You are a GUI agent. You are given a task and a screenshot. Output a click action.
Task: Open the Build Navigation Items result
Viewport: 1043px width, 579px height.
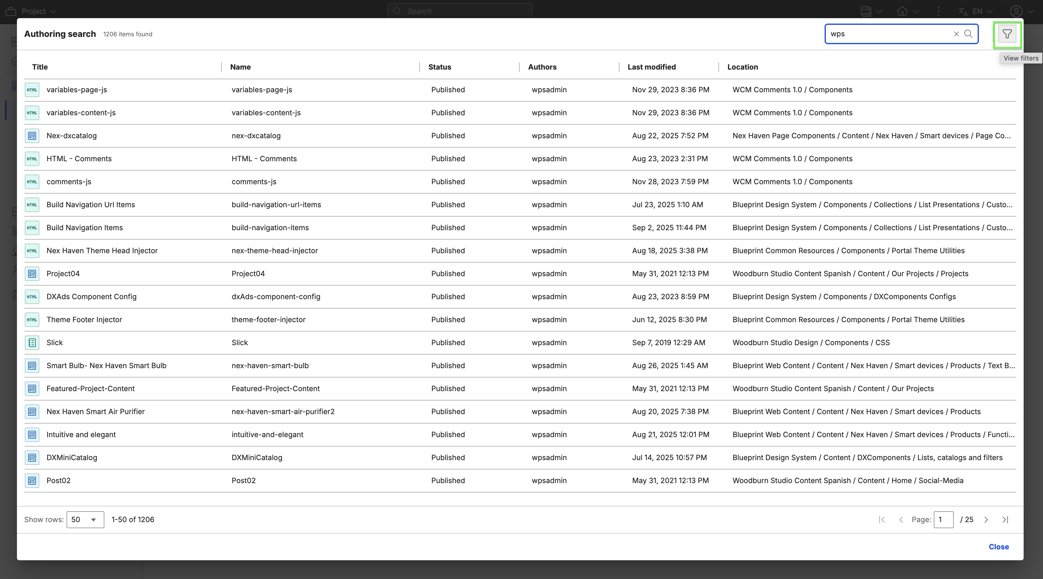click(x=84, y=227)
